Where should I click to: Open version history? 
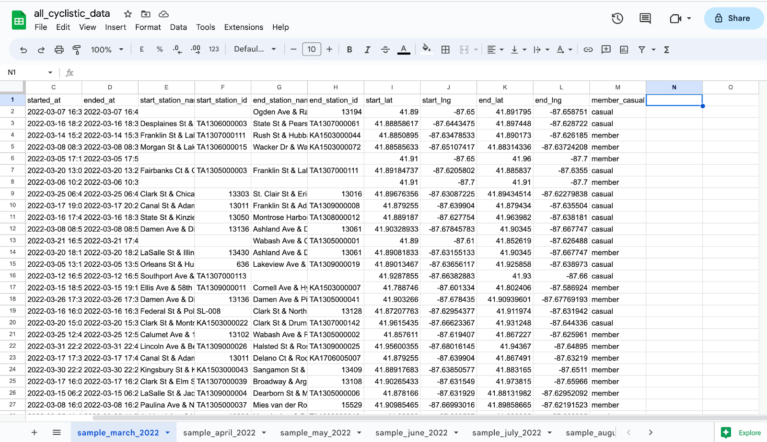[617, 18]
